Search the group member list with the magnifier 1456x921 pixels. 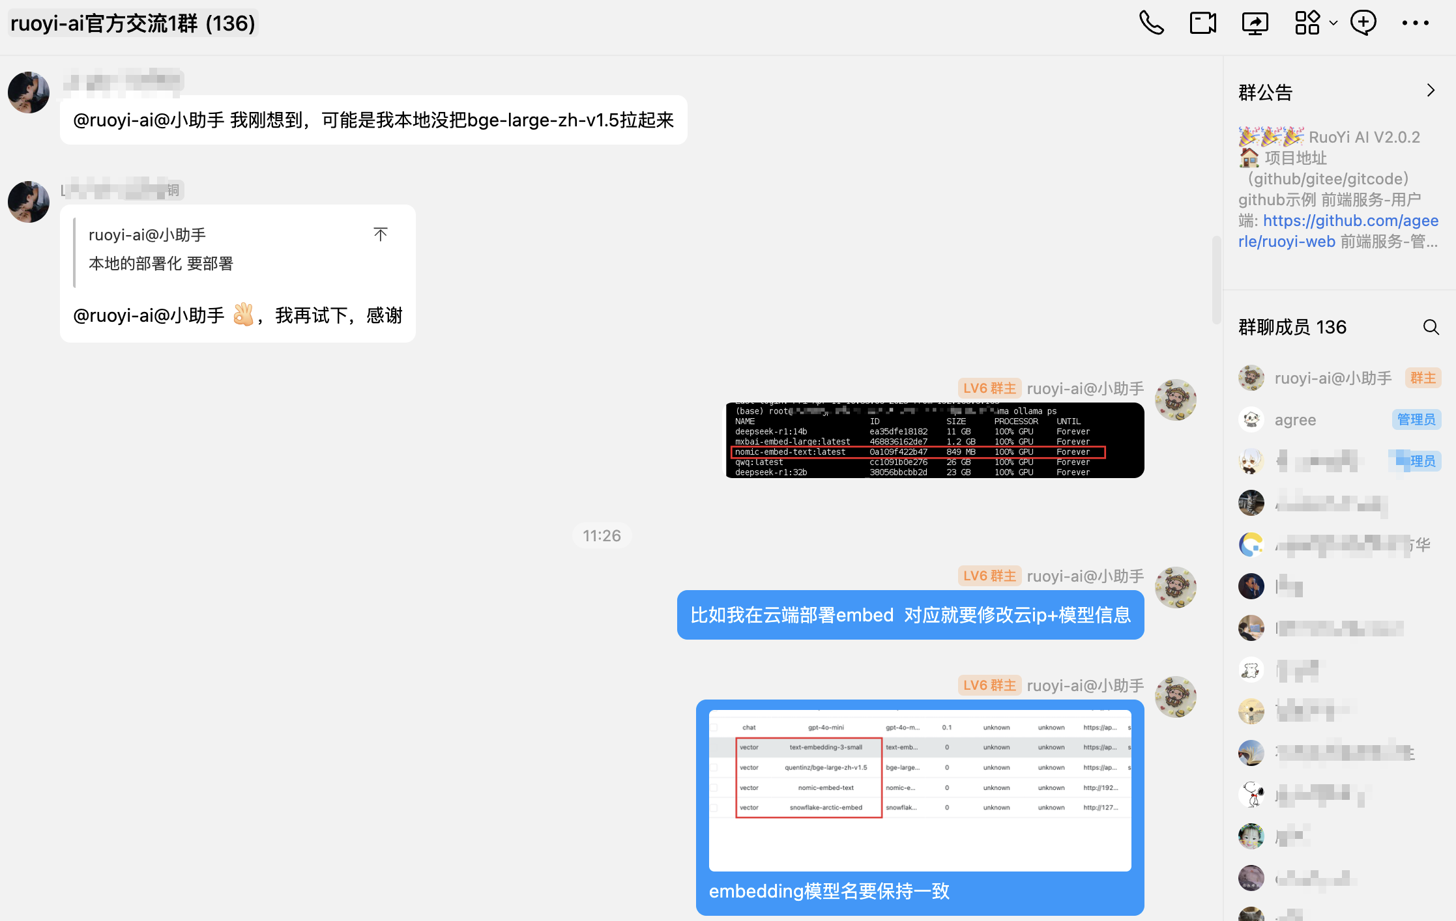(1431, 327)
